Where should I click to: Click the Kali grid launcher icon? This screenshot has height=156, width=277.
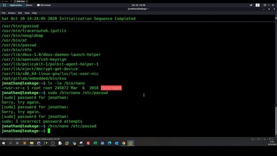(x=4, y=5)
